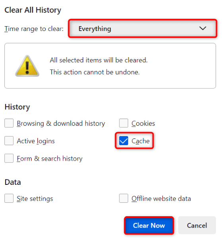Tick the Browsing & download history checkbox

click(9, 123)
